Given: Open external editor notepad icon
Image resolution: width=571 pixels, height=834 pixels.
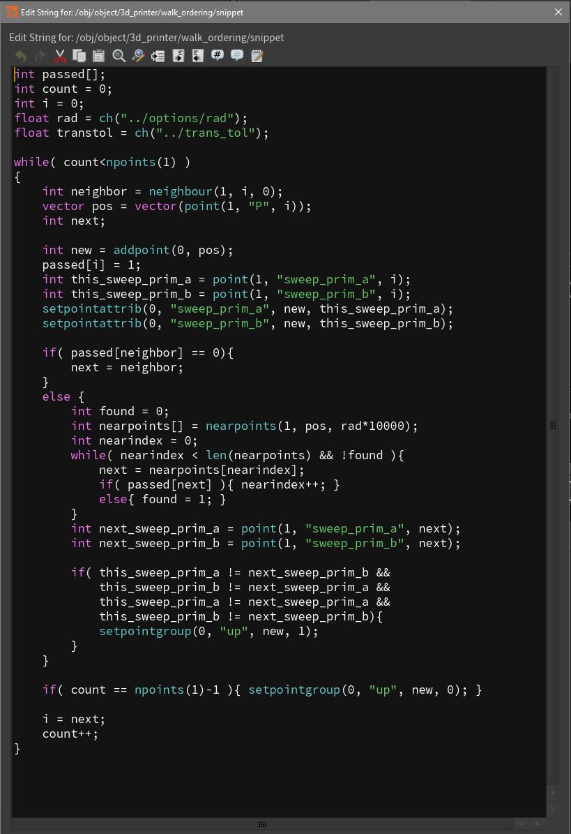Looking at the screenshot, I should pyautogui.click(x=257, y=56).
